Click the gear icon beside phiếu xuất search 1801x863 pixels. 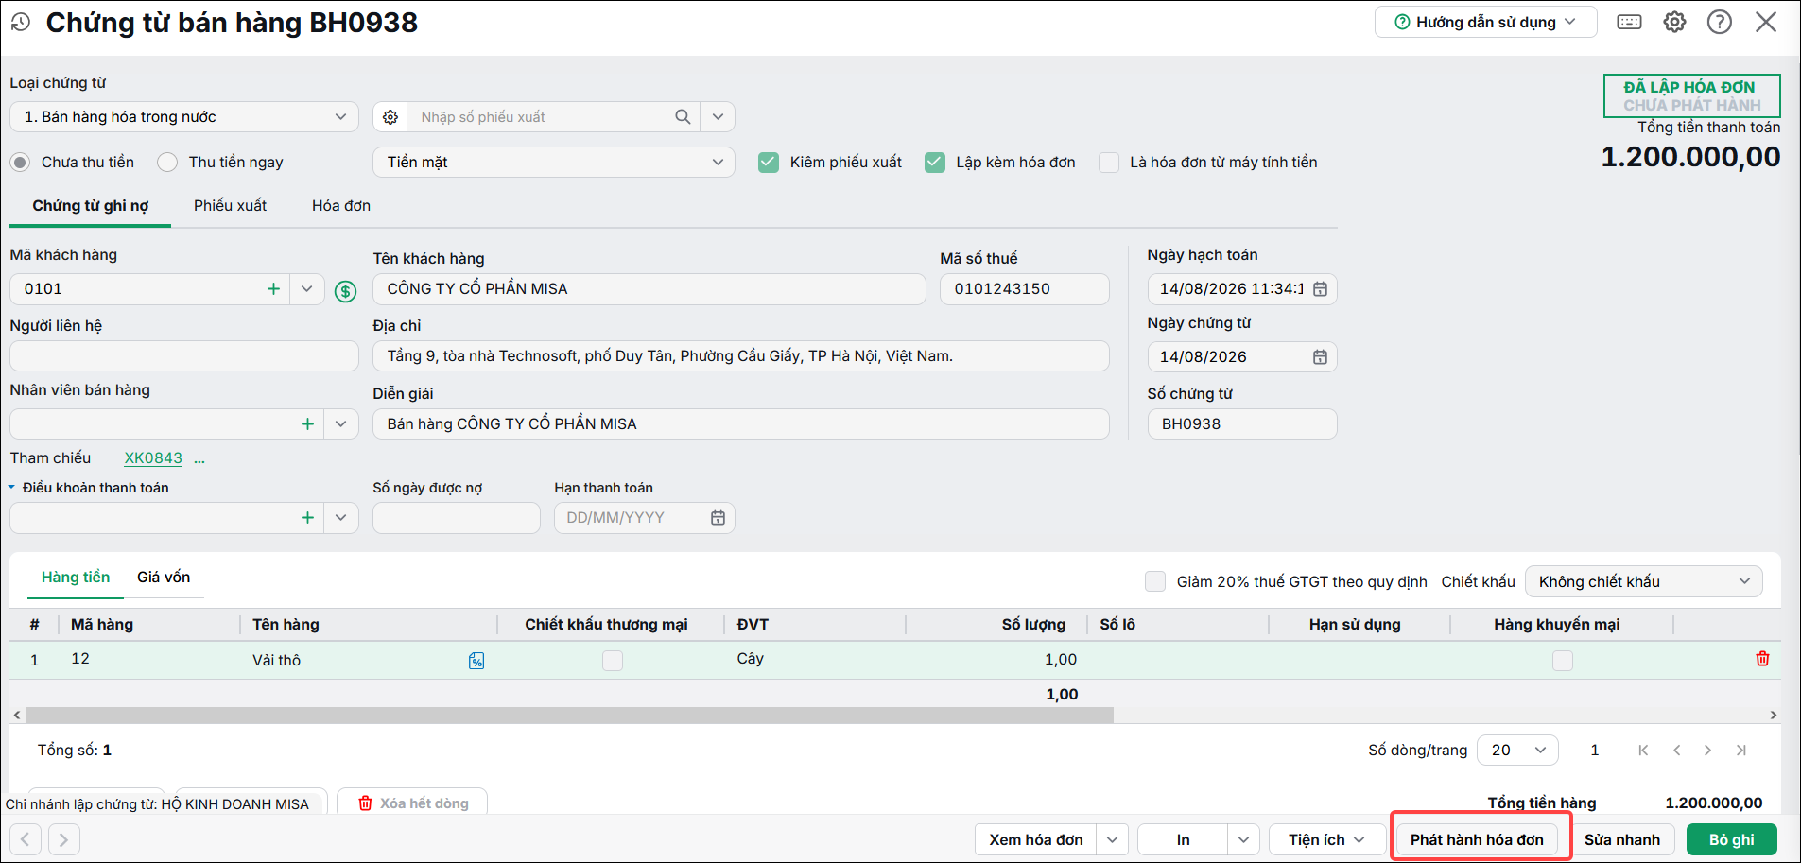click(390, 117)
